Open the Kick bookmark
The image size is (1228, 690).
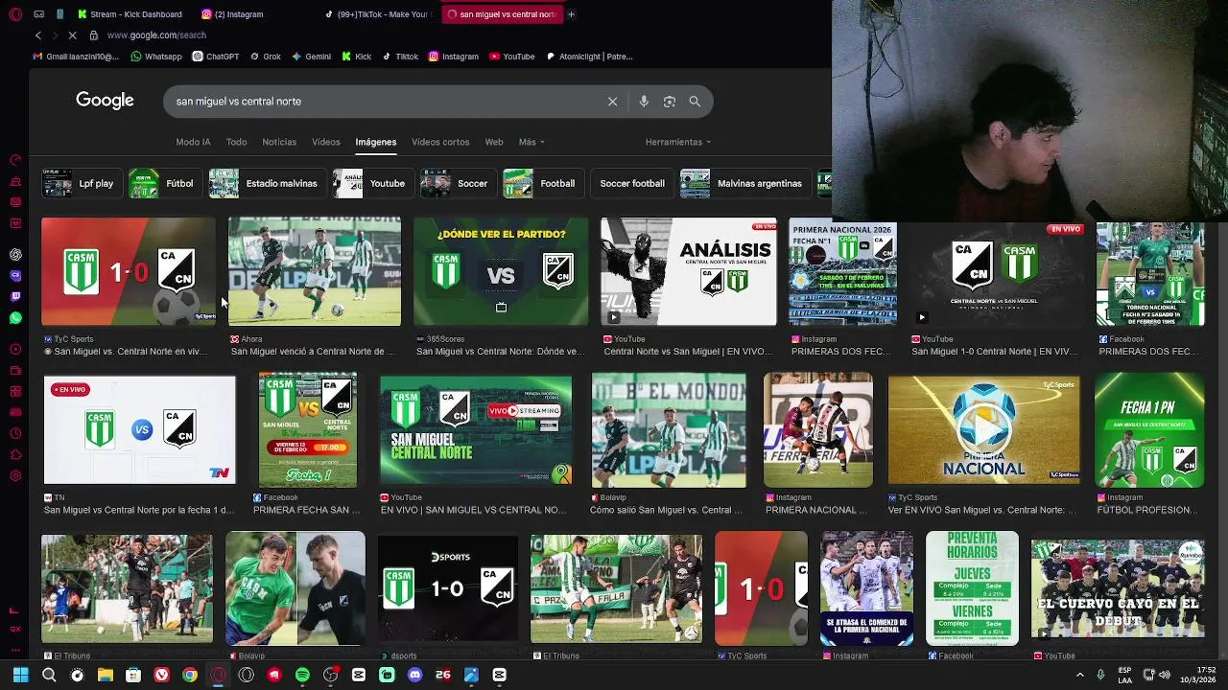[x=357, y=57]
